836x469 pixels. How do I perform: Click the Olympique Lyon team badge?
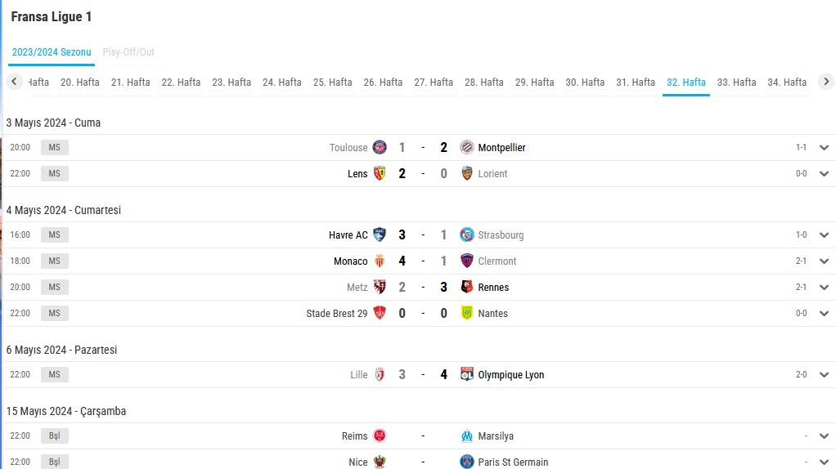coord(466,374)
